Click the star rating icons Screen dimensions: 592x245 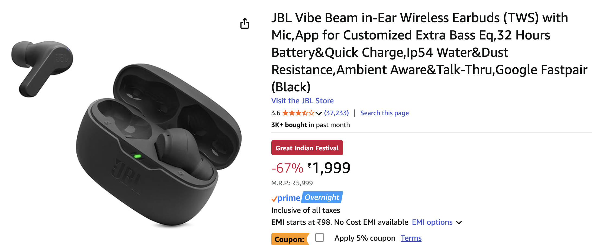tap(298, 113)
